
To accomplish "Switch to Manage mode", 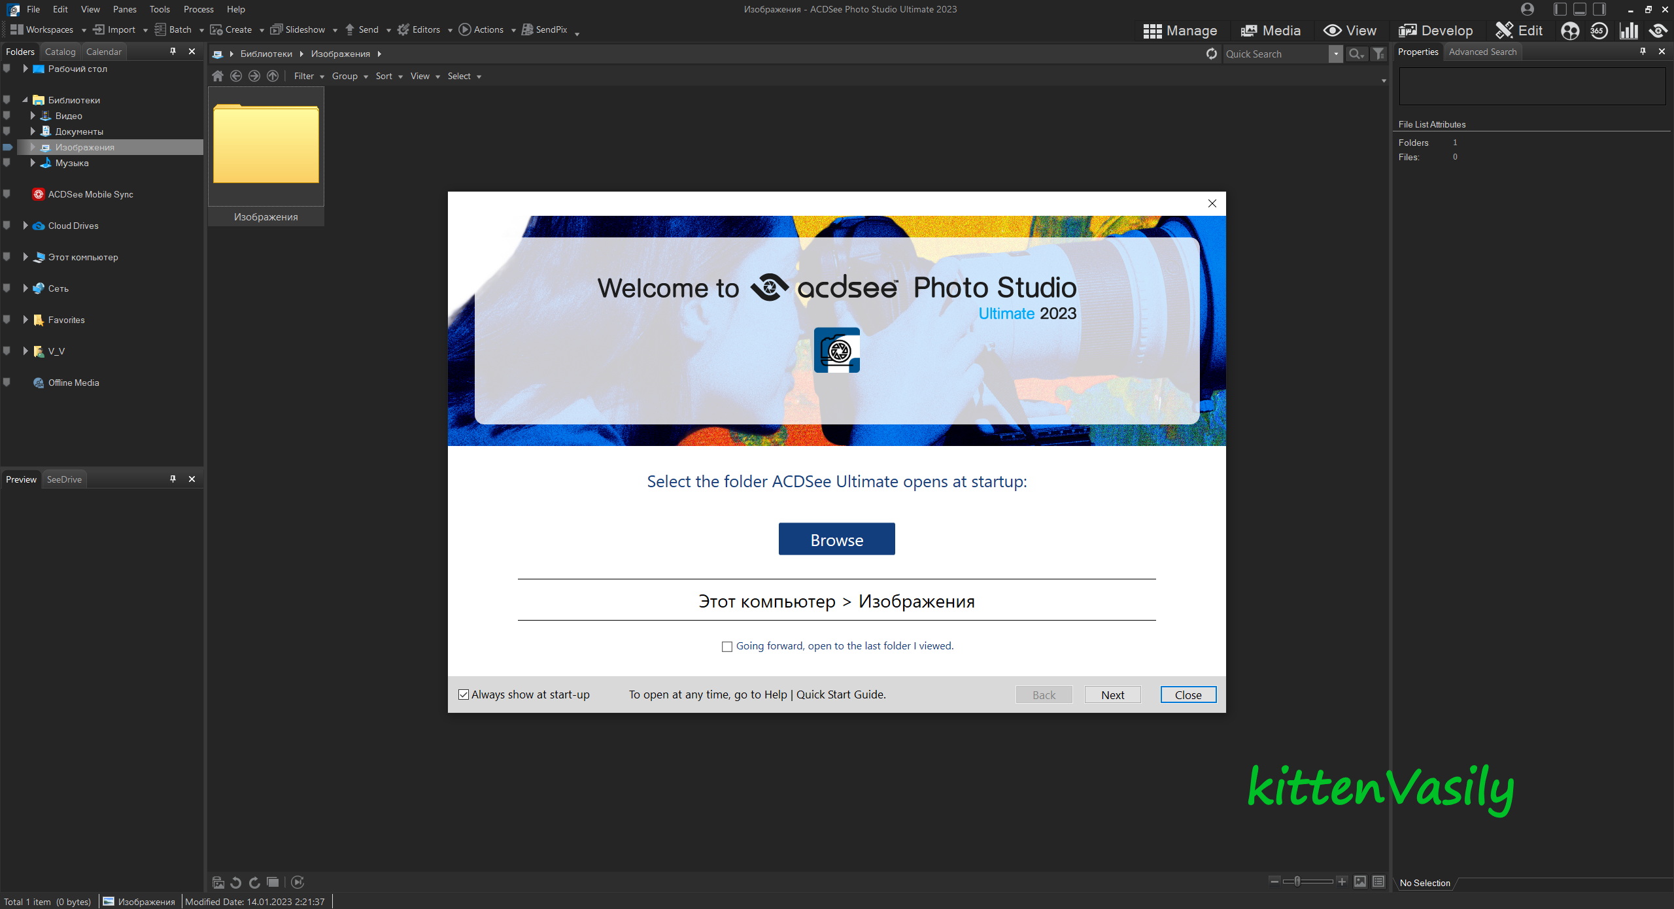I will [x=1180, y=31].
